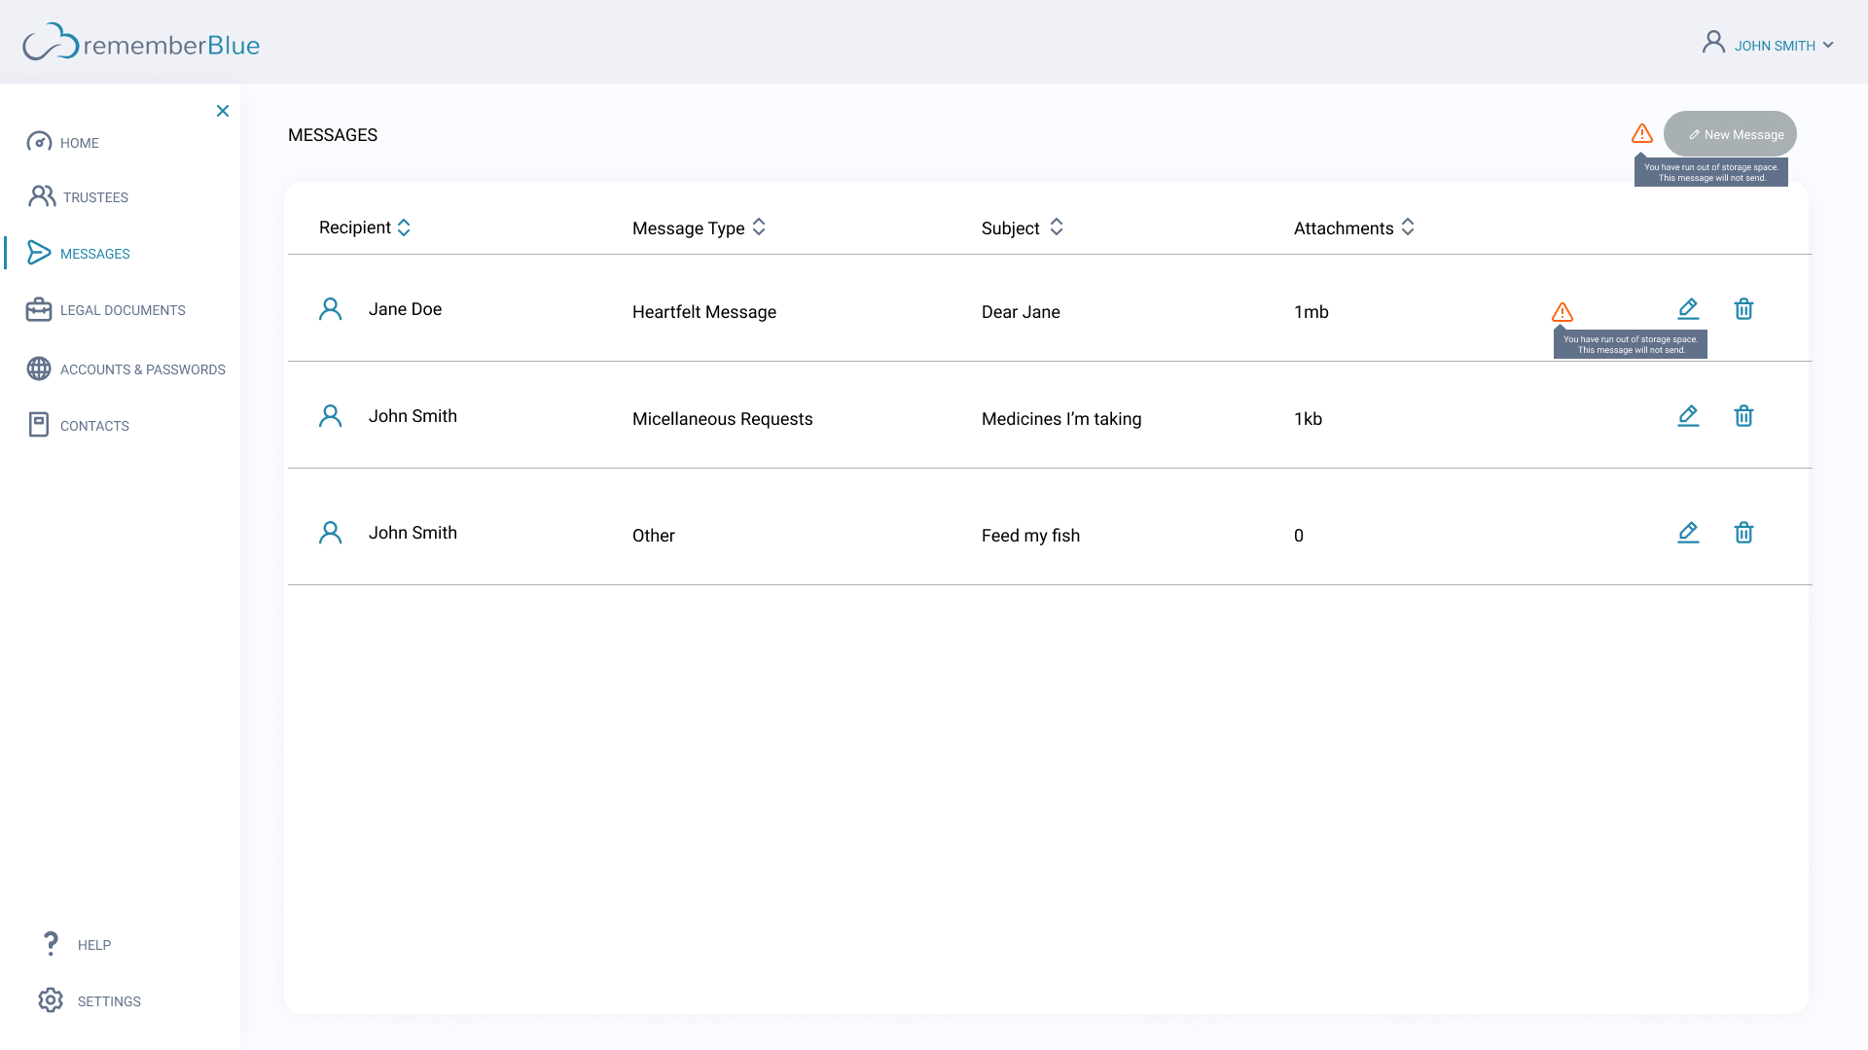Sort the table by Recipient
The height and width of the screenshot is (1050, 1868).
[x=404, y=227]
